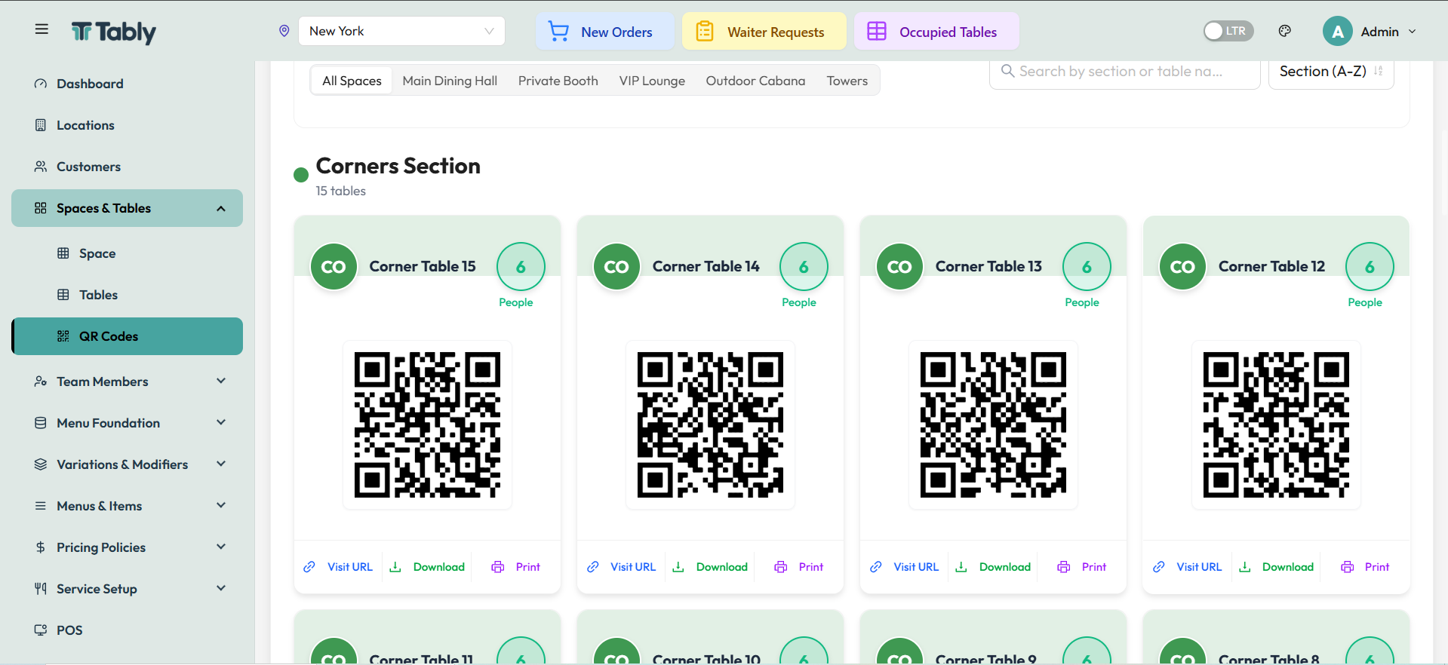Open Customers in sidebar

pyautogui.click(x=127, y=167)
